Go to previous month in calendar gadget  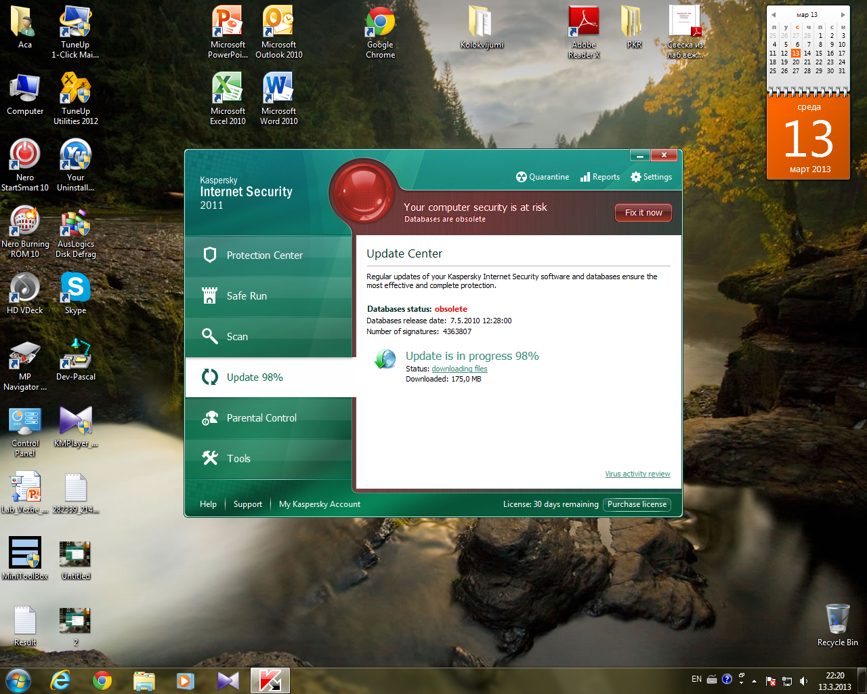pyautogui.click(x=773, y=14)
